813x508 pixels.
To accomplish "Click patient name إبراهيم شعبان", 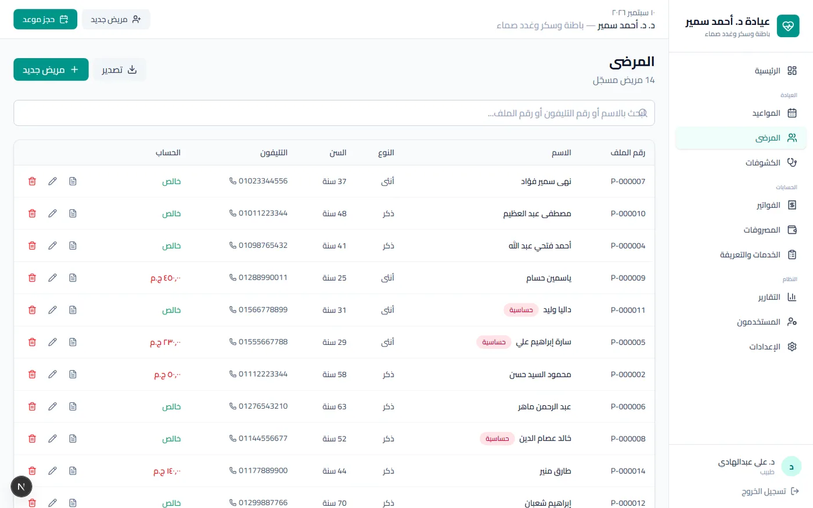I will 548,503.
